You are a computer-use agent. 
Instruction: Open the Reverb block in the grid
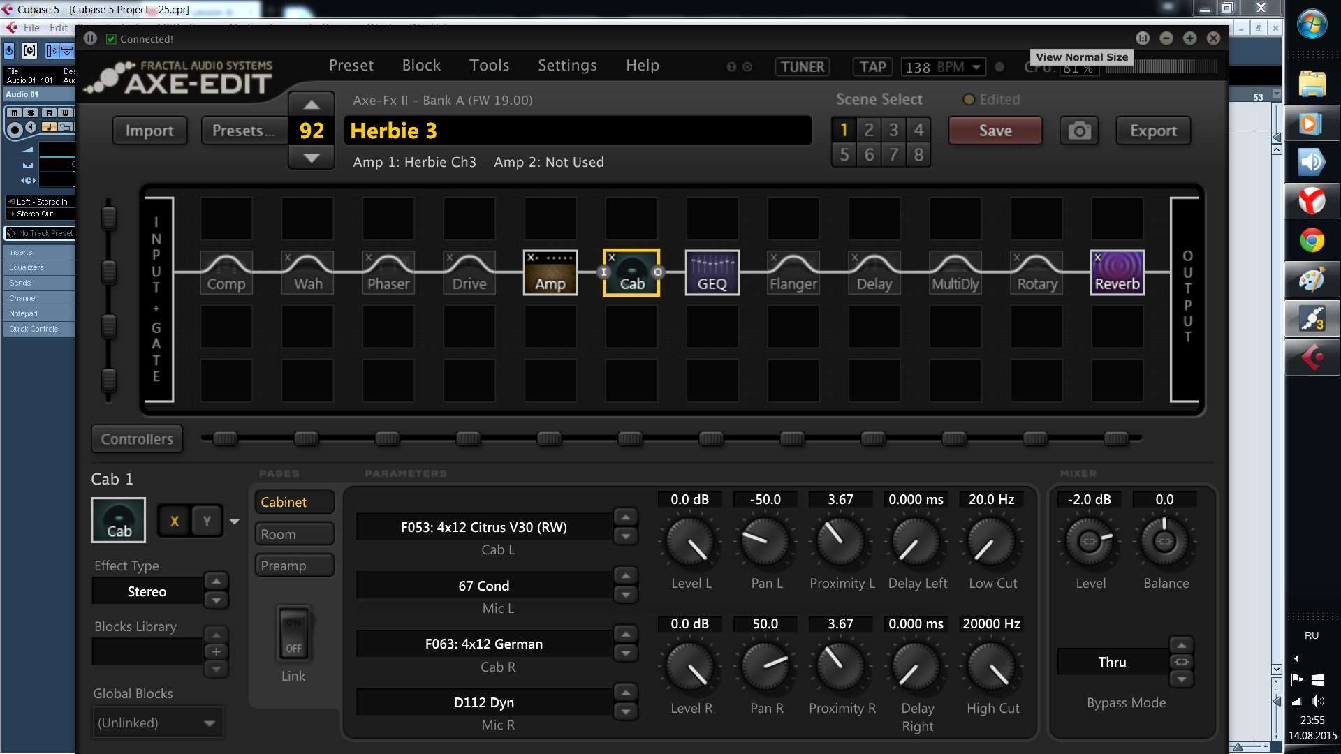pyautogui.click(x=1117, y=272)
